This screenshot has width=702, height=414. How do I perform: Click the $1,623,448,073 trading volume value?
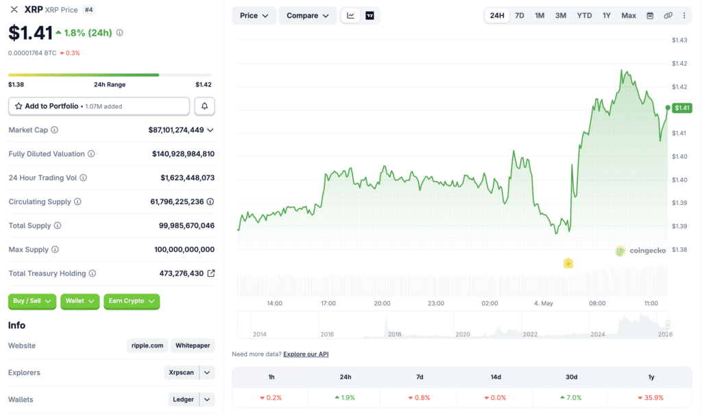(188, 178)
